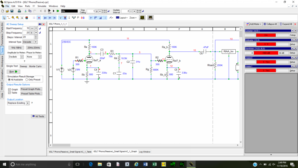Screen dimensions: 298x168
Task: Open Stop Frequency unit dropdown
Action: tap(36, 33)
